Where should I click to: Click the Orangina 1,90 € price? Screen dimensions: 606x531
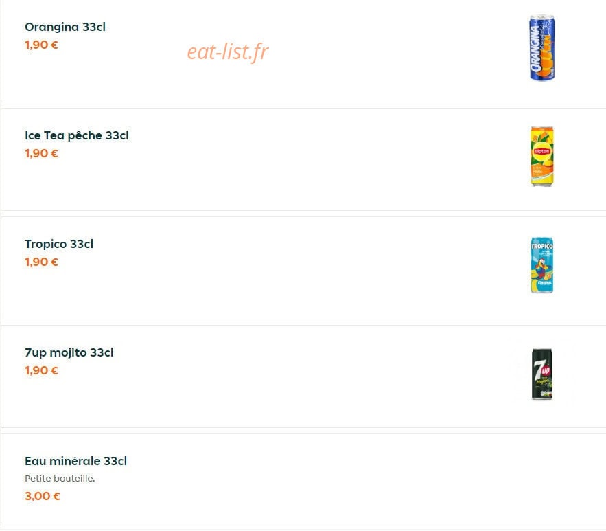click(x=41, y=45)
